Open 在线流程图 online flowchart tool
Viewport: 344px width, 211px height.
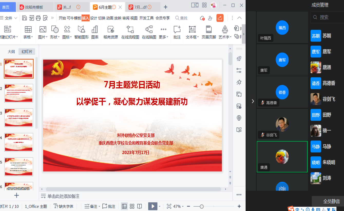click(130, 32)
